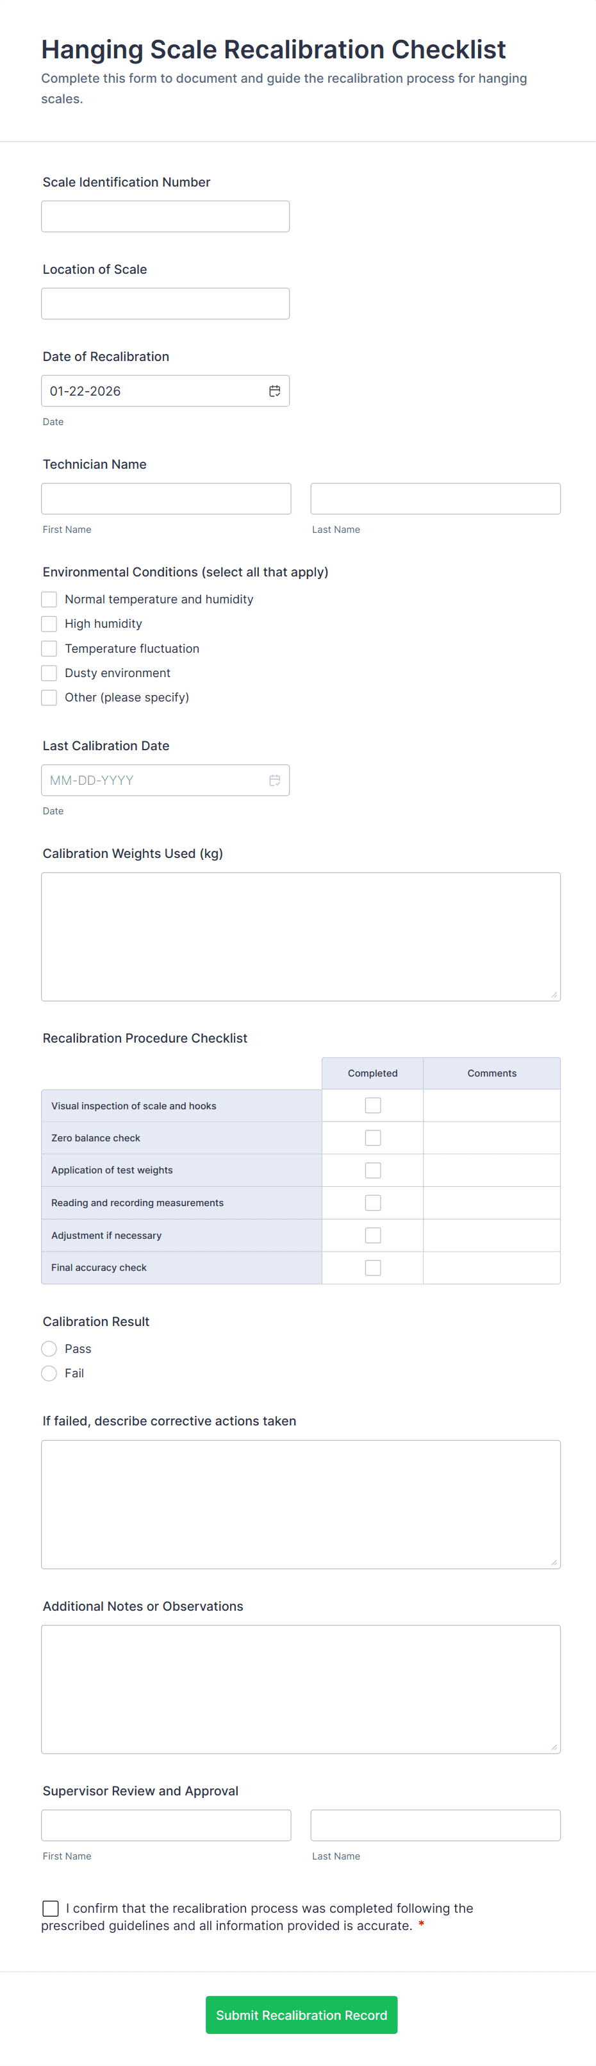The height and width of the screenshot is (2066, 596).
Task: Mark Zero balance check as completed
Action: coord(372,1138)
